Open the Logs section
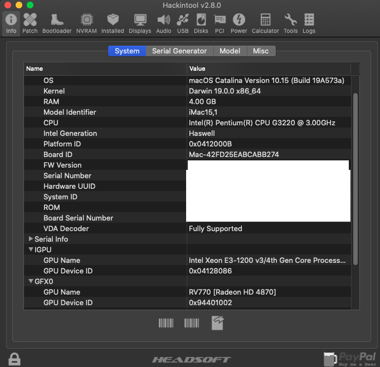 pos(309,23)
